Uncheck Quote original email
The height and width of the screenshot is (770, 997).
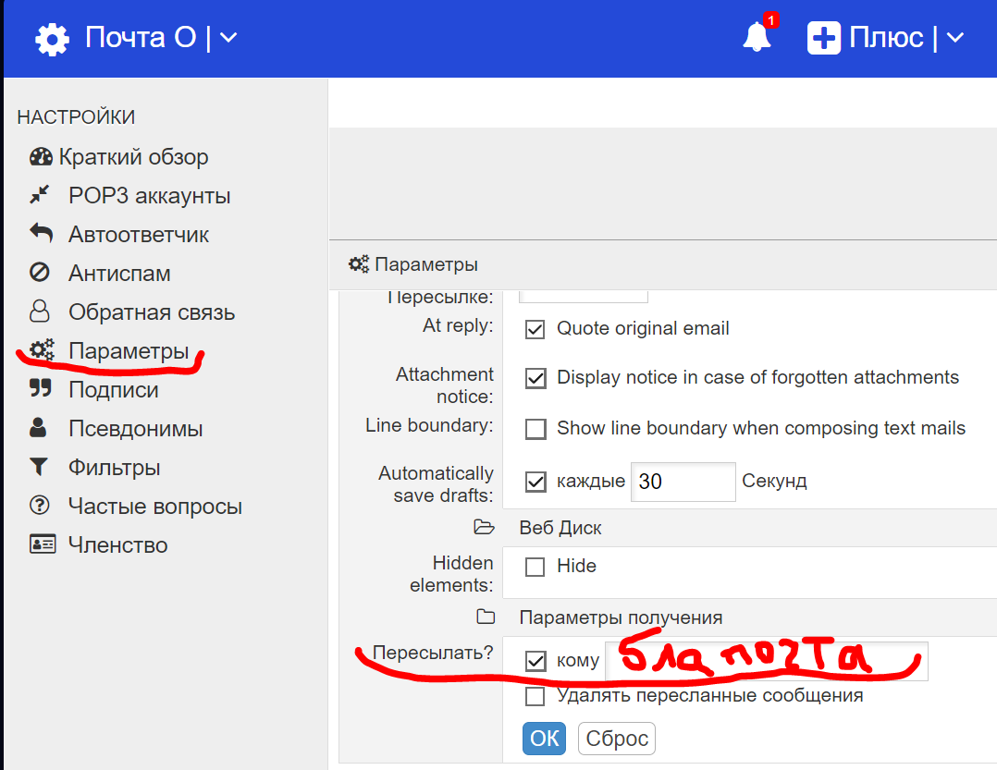click(x=535, y=328)
